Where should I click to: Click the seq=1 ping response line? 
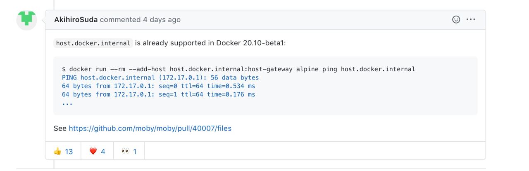pyautogui.click(x=159, y=94)
